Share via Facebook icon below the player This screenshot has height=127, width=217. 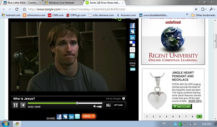(59, 117)
